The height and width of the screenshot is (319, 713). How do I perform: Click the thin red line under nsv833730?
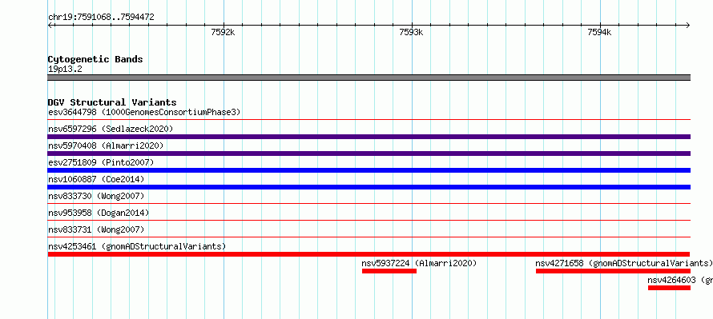point(369,204)
